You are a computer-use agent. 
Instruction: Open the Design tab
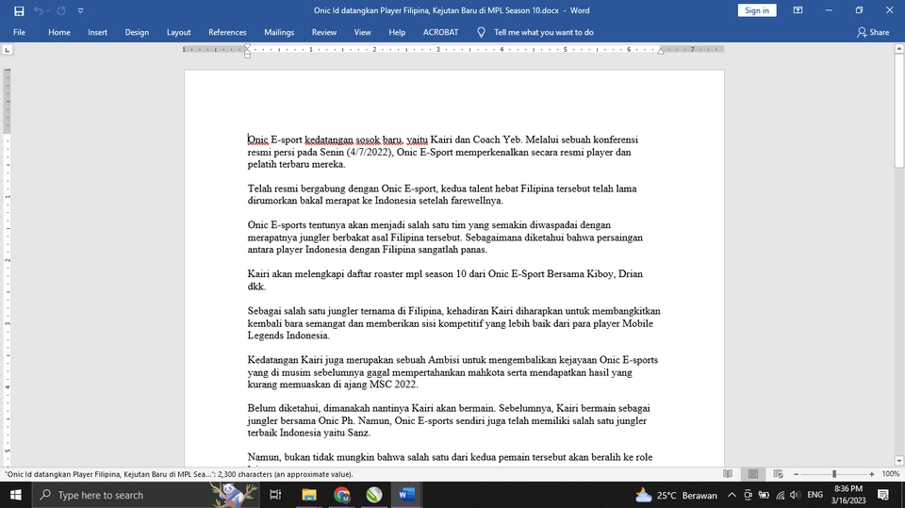pyautogui.click(x=137, y=32)
